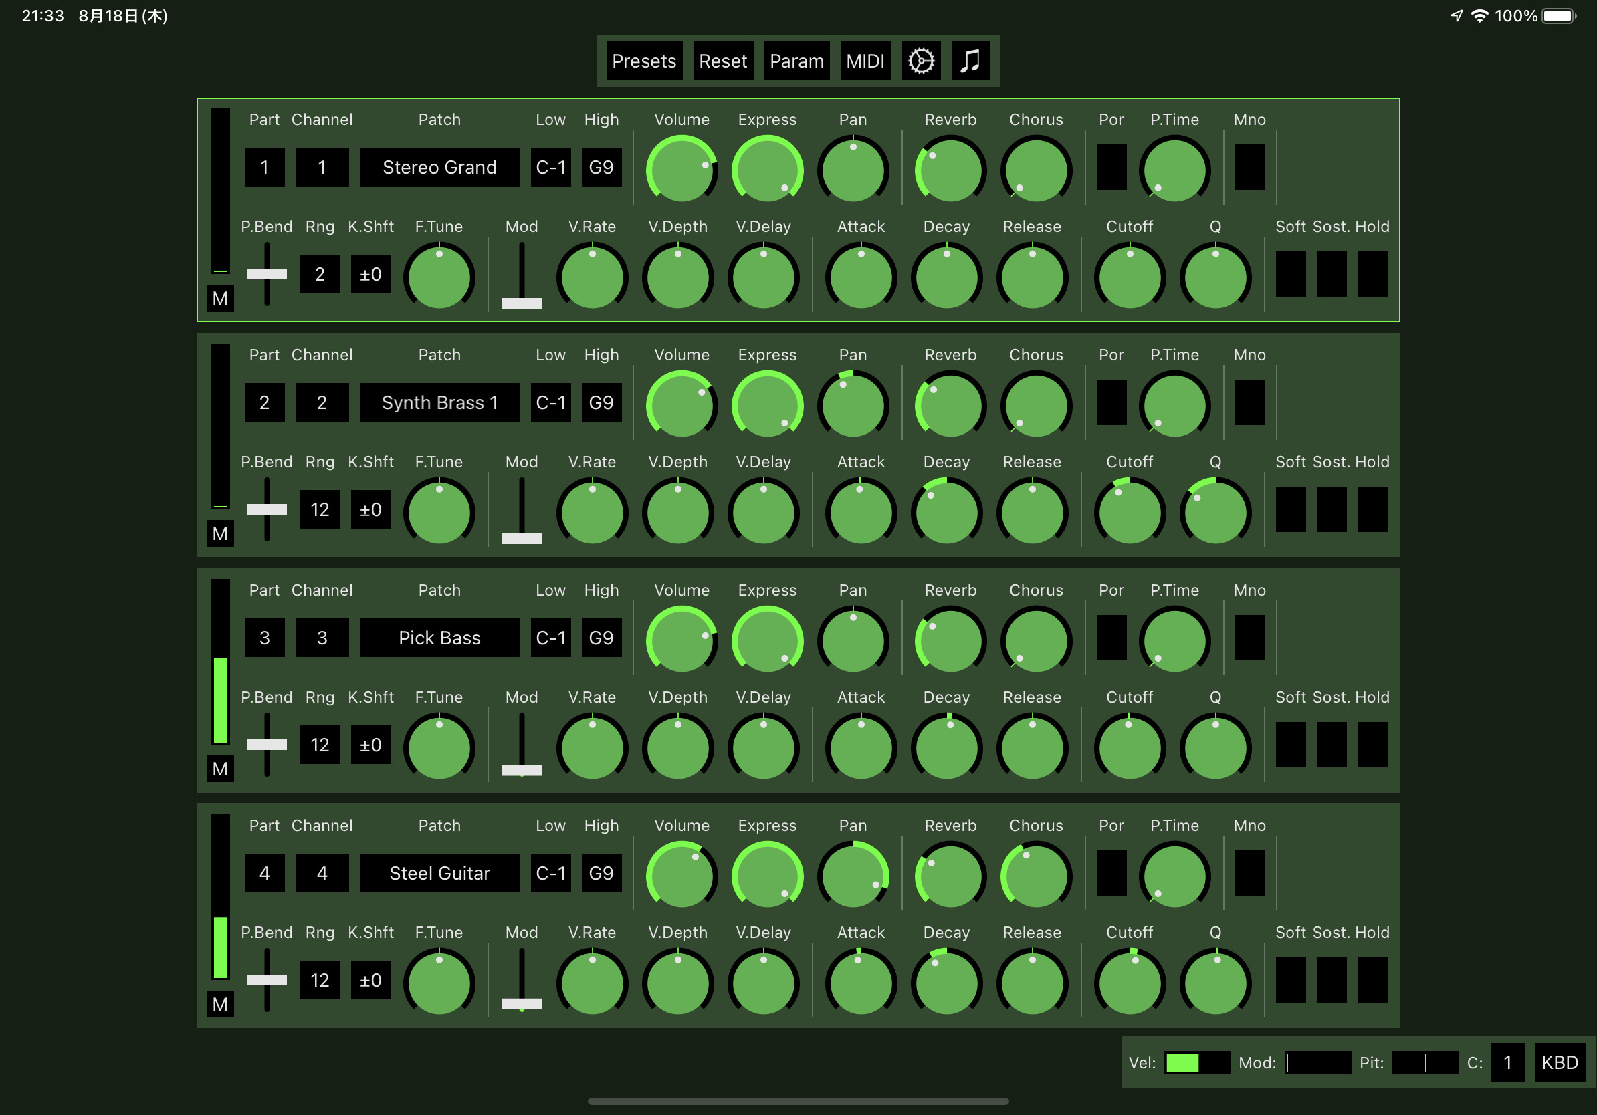The image size is (1597, 1115).
Task: Adjust V.Rate knob of Synth Brass 1 part
Action: coord(592,512)
